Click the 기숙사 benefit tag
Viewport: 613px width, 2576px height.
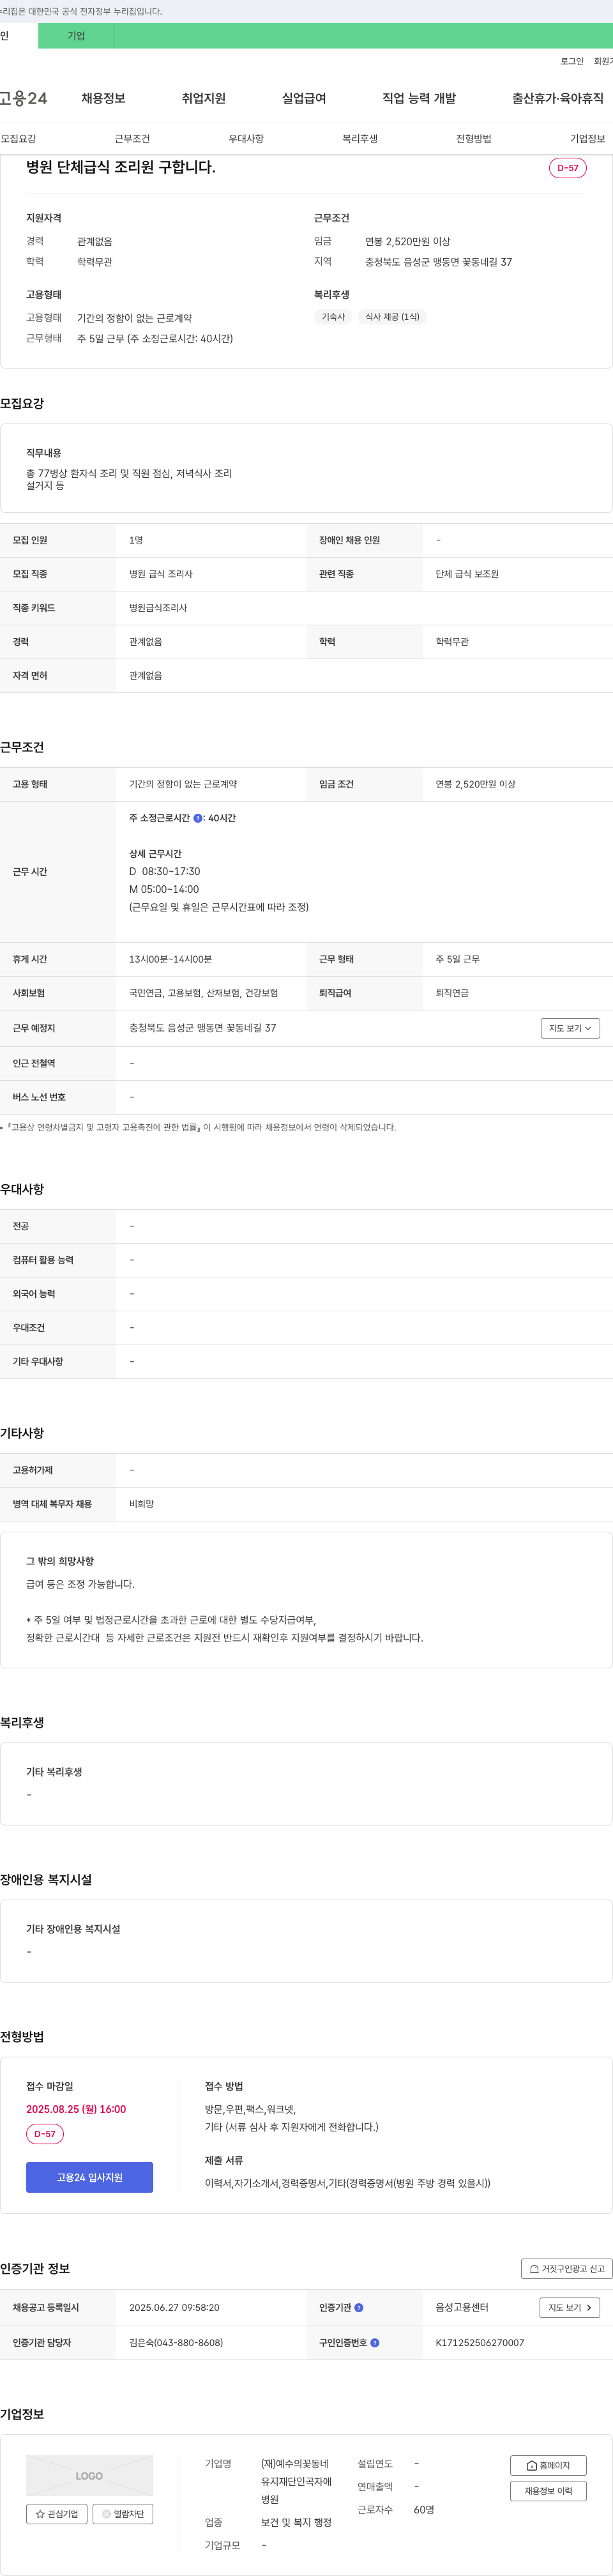click(333, 317)
